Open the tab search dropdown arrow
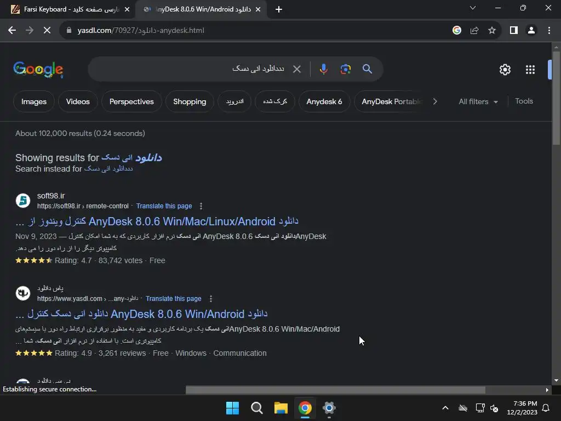Viewport: 561px width, 421px height. 473,8
